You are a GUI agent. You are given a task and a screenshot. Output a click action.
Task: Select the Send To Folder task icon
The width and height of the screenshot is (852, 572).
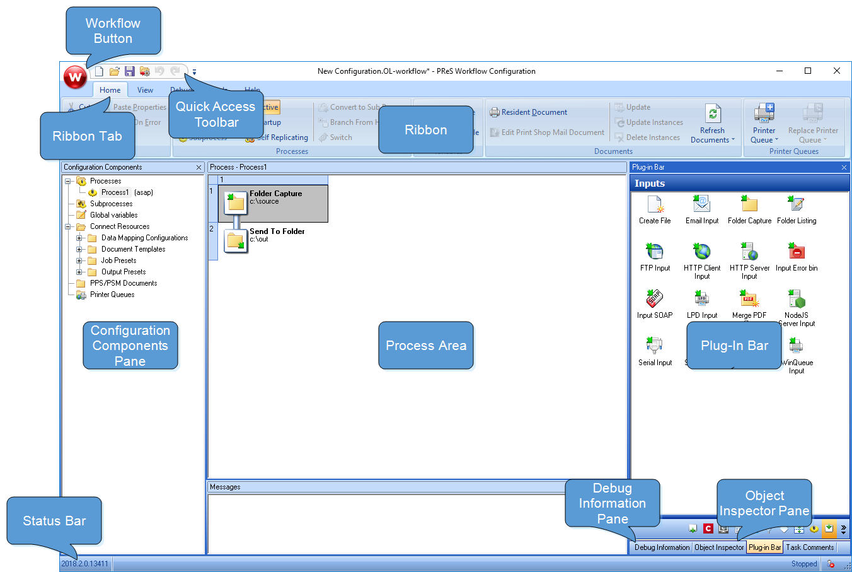[236, 241]
